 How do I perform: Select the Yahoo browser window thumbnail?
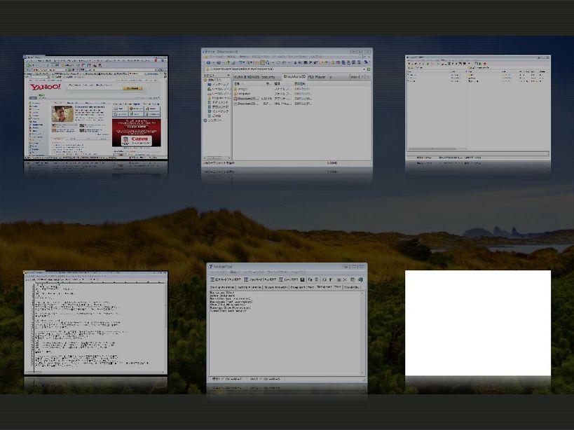coord(95,108)
